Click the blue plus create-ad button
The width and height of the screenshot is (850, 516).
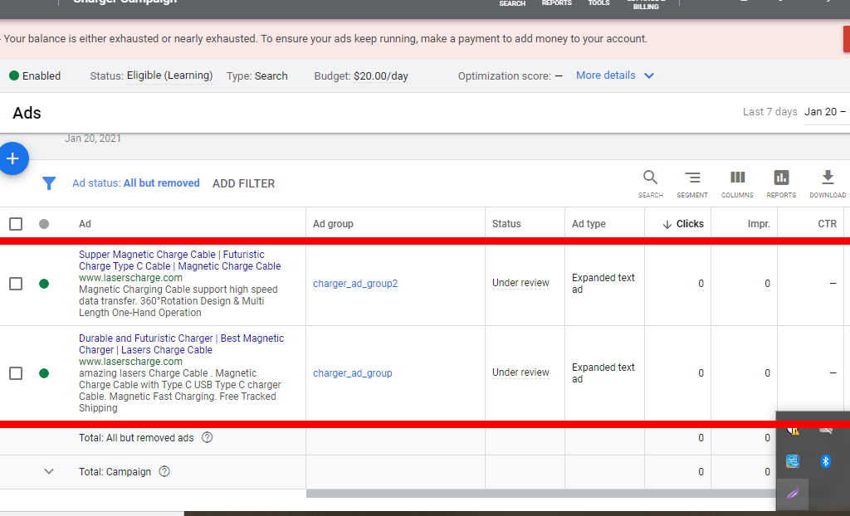coord(13,158)
